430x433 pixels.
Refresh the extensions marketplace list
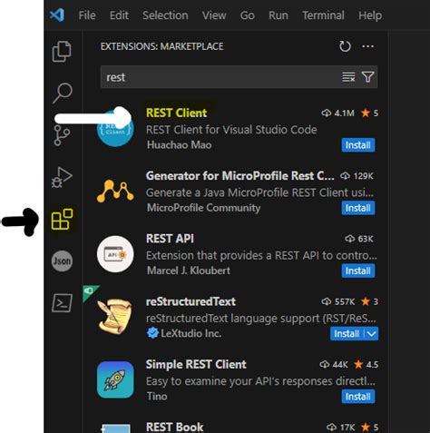click(x=345, y=46)
